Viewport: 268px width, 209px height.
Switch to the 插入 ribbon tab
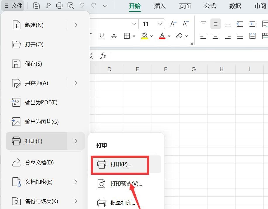point(160,6)
